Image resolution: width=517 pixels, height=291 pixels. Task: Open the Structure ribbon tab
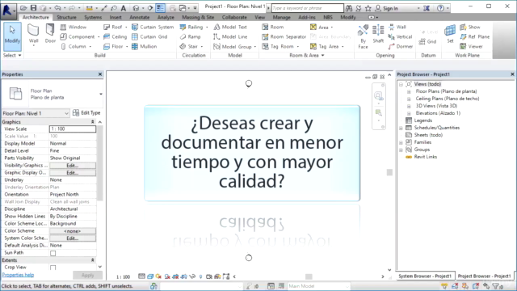(x=66, y=17)
